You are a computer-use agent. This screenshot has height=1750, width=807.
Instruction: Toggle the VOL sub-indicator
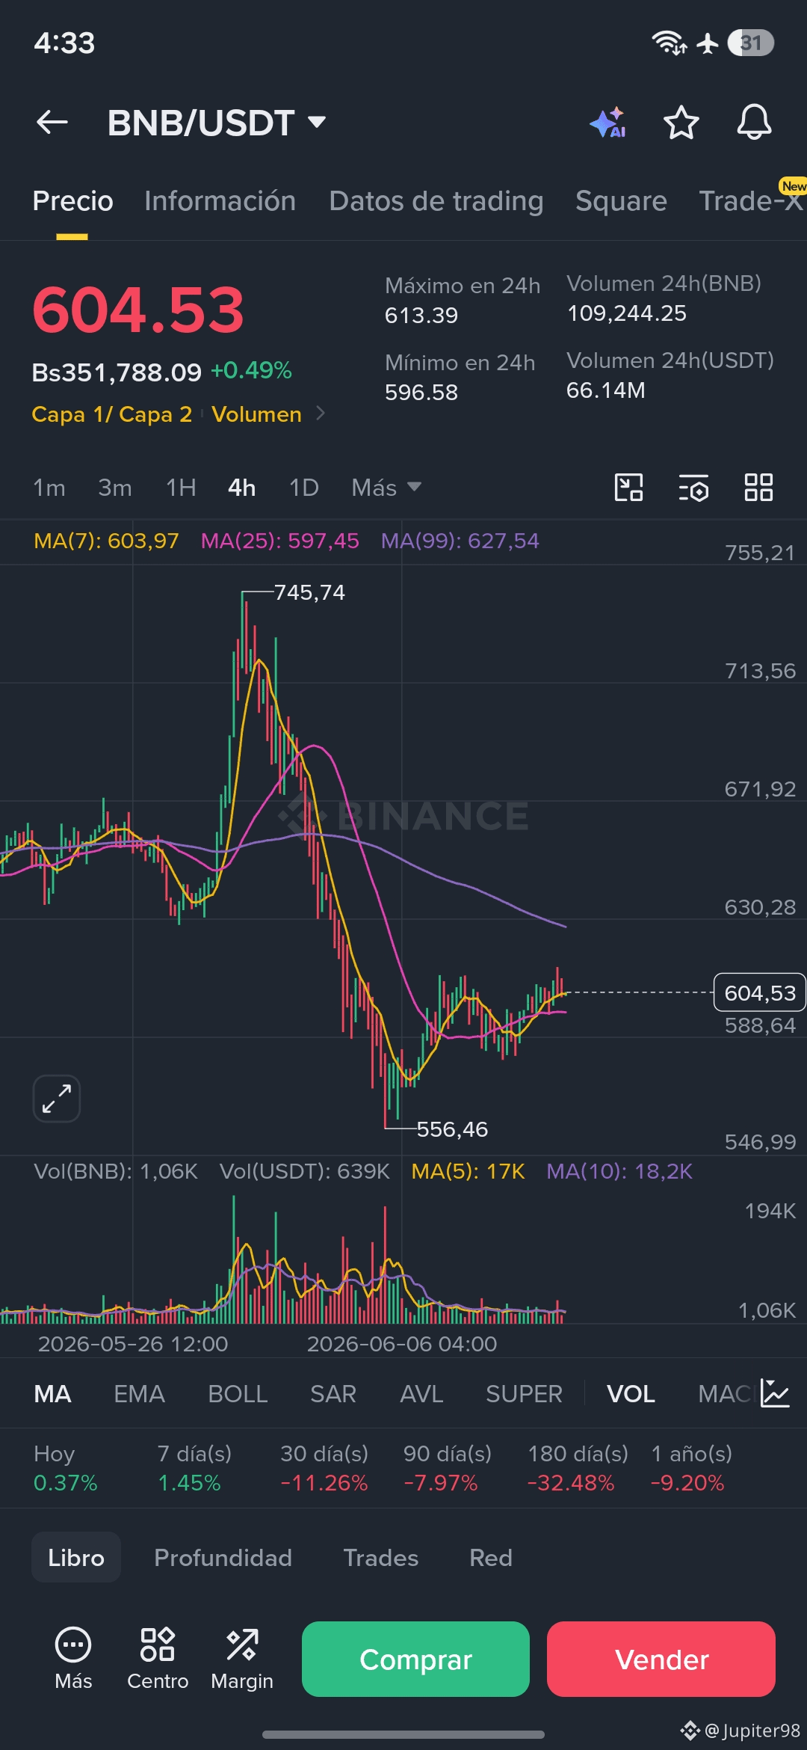click(x=631, y=1394)
